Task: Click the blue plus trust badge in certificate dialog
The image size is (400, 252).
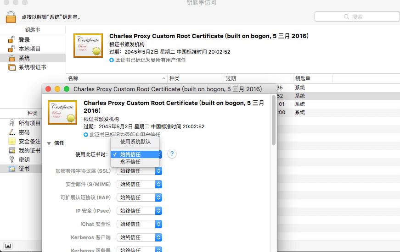Action: (x=86, y=135)
